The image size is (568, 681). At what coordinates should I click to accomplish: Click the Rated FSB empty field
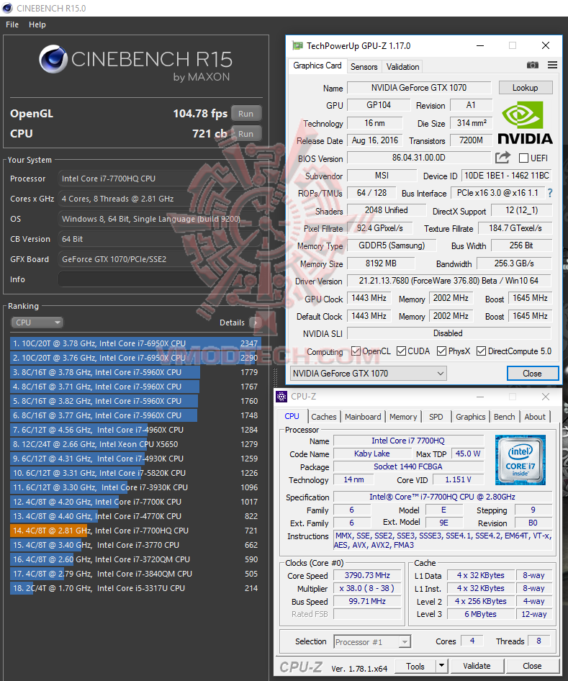[x=367, y=614]
